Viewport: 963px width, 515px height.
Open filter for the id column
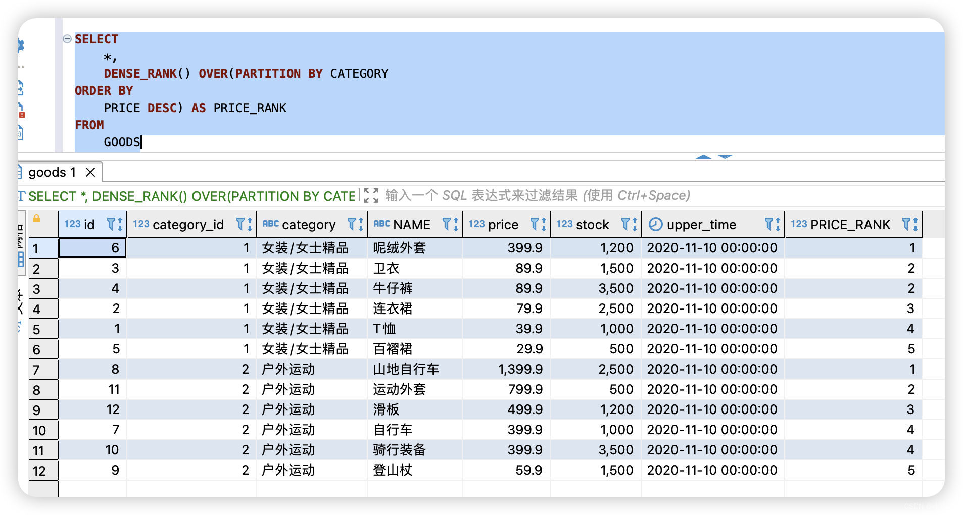[x=111, y=224]
